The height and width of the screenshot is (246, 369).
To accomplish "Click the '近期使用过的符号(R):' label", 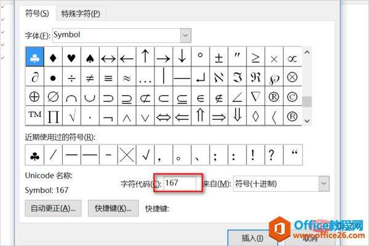I will 60,137.
